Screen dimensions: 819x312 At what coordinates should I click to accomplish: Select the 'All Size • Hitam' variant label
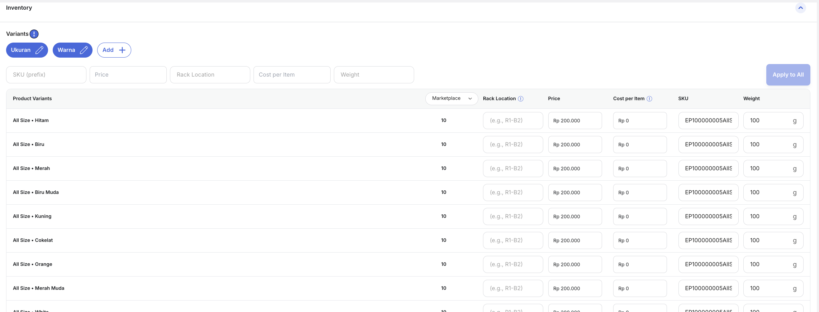click(x=31, y=121)
